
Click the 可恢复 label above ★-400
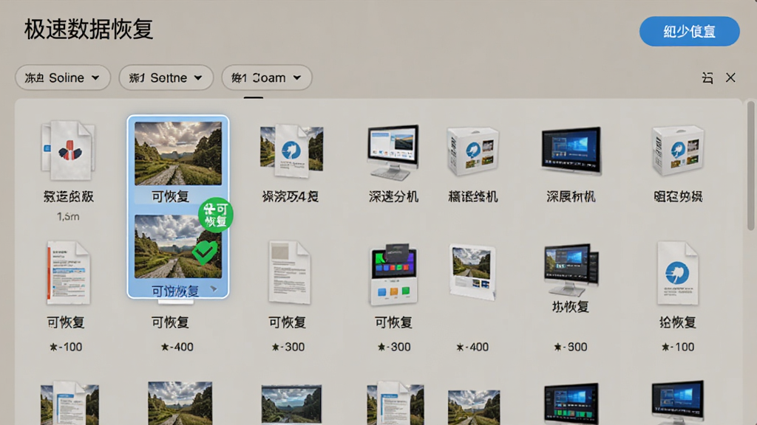[170, 322]
